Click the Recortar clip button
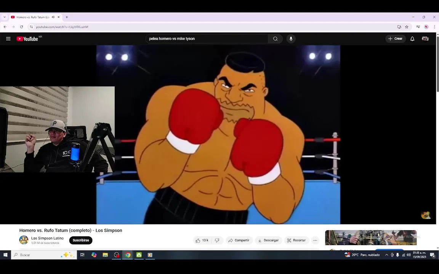The image size is (439, 274). tap(296, 241)
